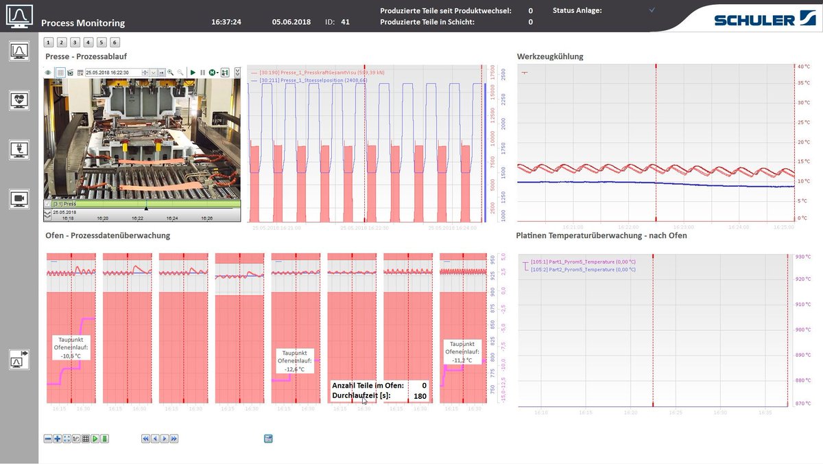The height and width of the screenshot is (464, 823).
Task: Click the camera snapshot icon in video toolbar
Action: tap(71, 72)
